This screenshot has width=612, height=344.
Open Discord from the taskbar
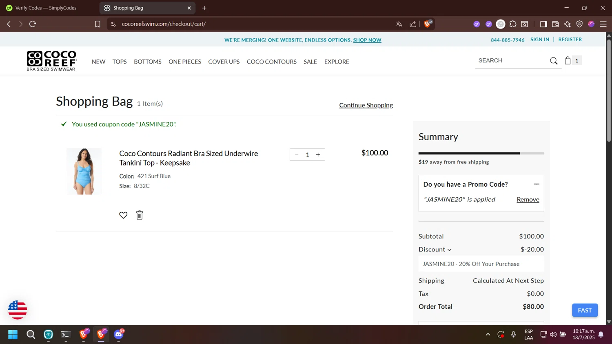119,334
